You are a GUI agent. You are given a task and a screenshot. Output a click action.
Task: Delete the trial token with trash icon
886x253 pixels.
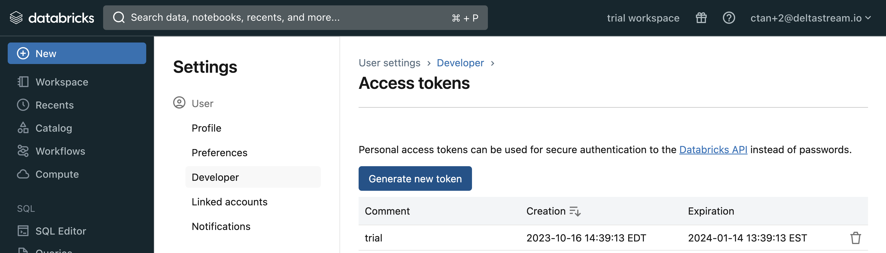[x=855, y=238]
